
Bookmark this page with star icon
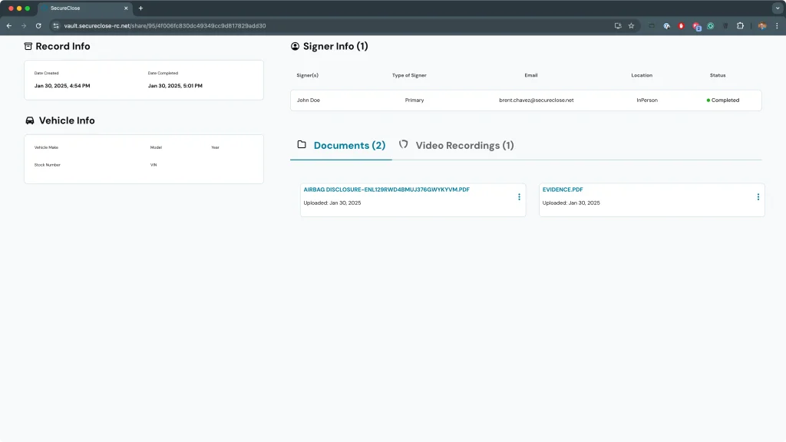(x=632, y=25)
